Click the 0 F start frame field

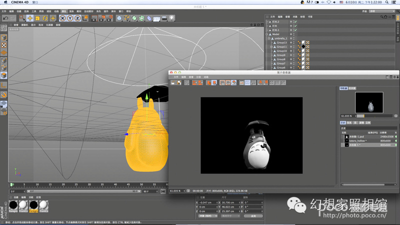tap(17, 191)
